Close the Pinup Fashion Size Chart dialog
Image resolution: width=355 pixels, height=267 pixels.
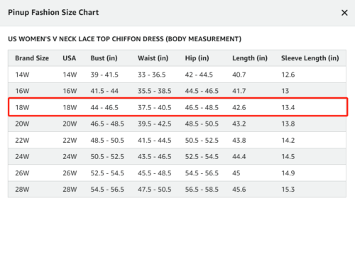pos(344,13)
